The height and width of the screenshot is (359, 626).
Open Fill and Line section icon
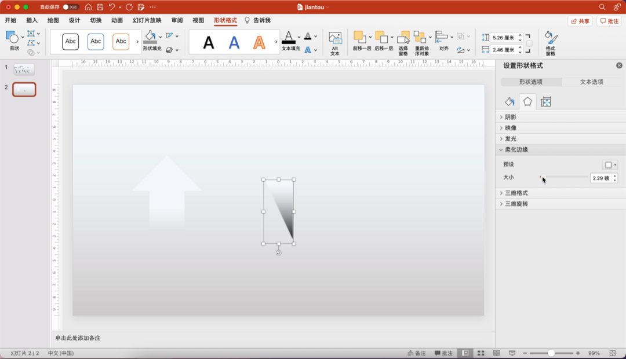click(x=509, y=102)
